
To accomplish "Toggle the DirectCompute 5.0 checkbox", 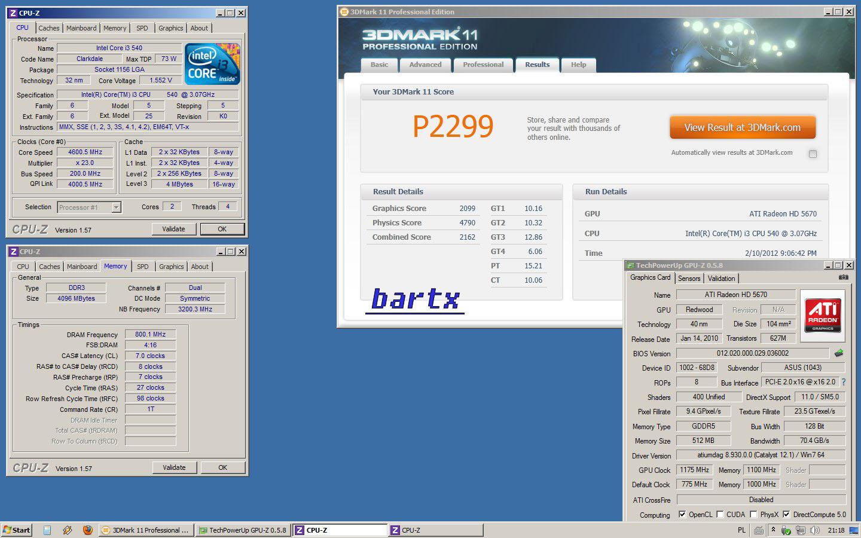I will (x=786, y=514).
